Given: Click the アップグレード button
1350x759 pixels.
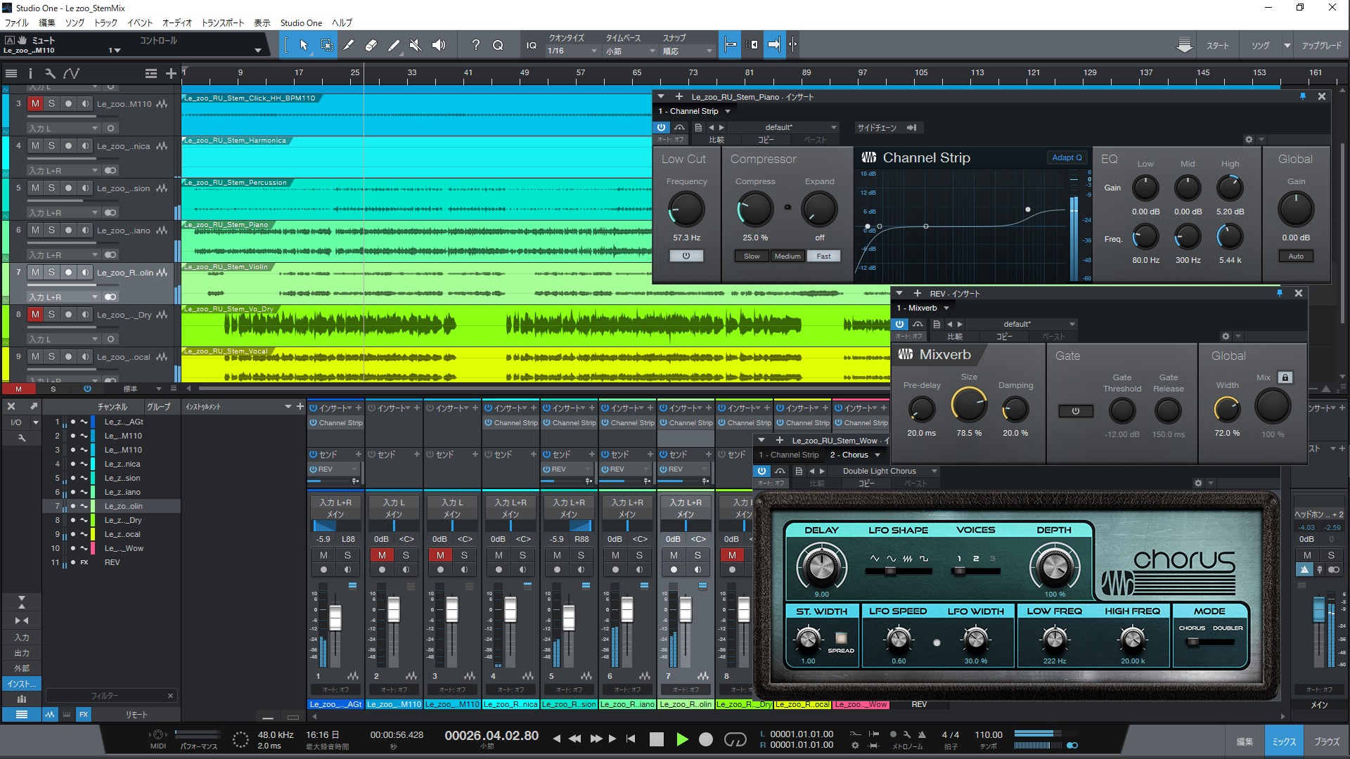Looking at the screenshot, I should [1321, 46].
